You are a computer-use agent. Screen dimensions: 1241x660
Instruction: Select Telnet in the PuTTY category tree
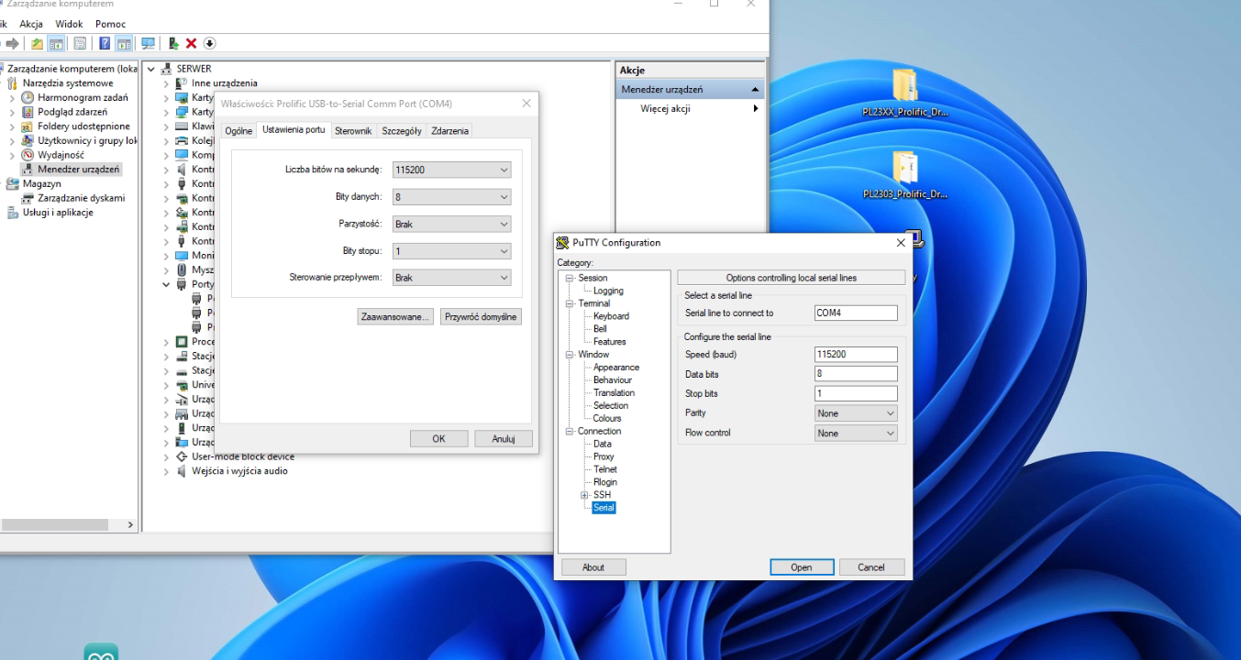(605, 469)
